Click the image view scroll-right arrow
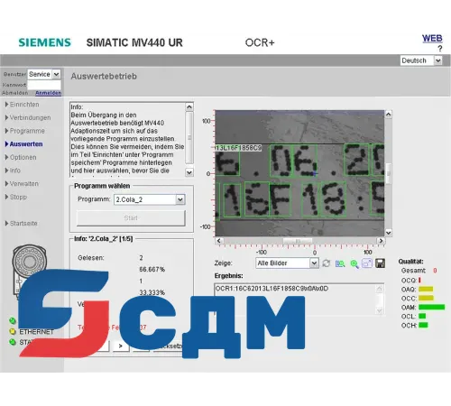The image size is (451, 406). [x=381, y=241]
